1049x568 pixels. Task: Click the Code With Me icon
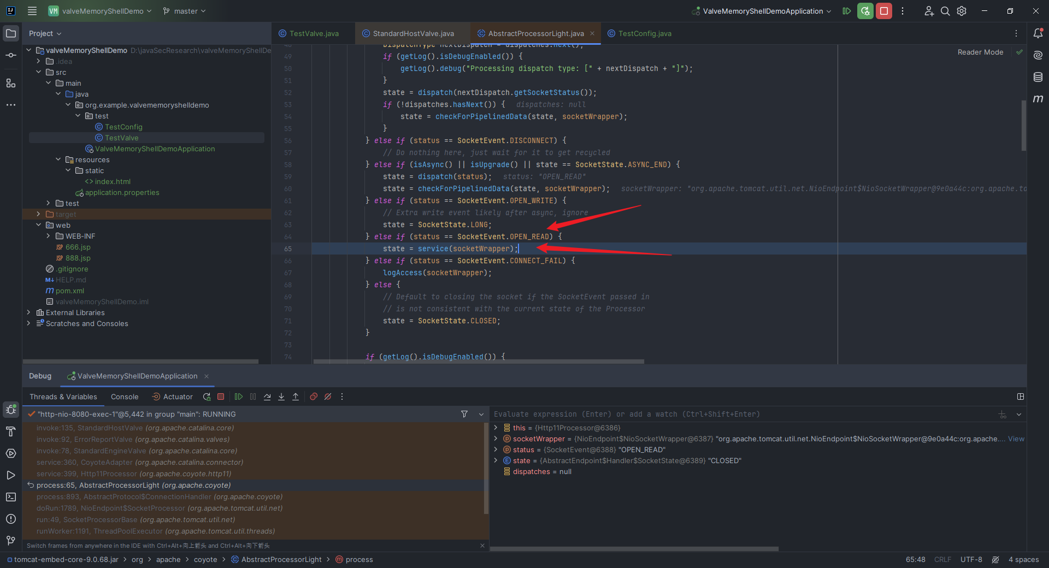[x=929, y=11]
